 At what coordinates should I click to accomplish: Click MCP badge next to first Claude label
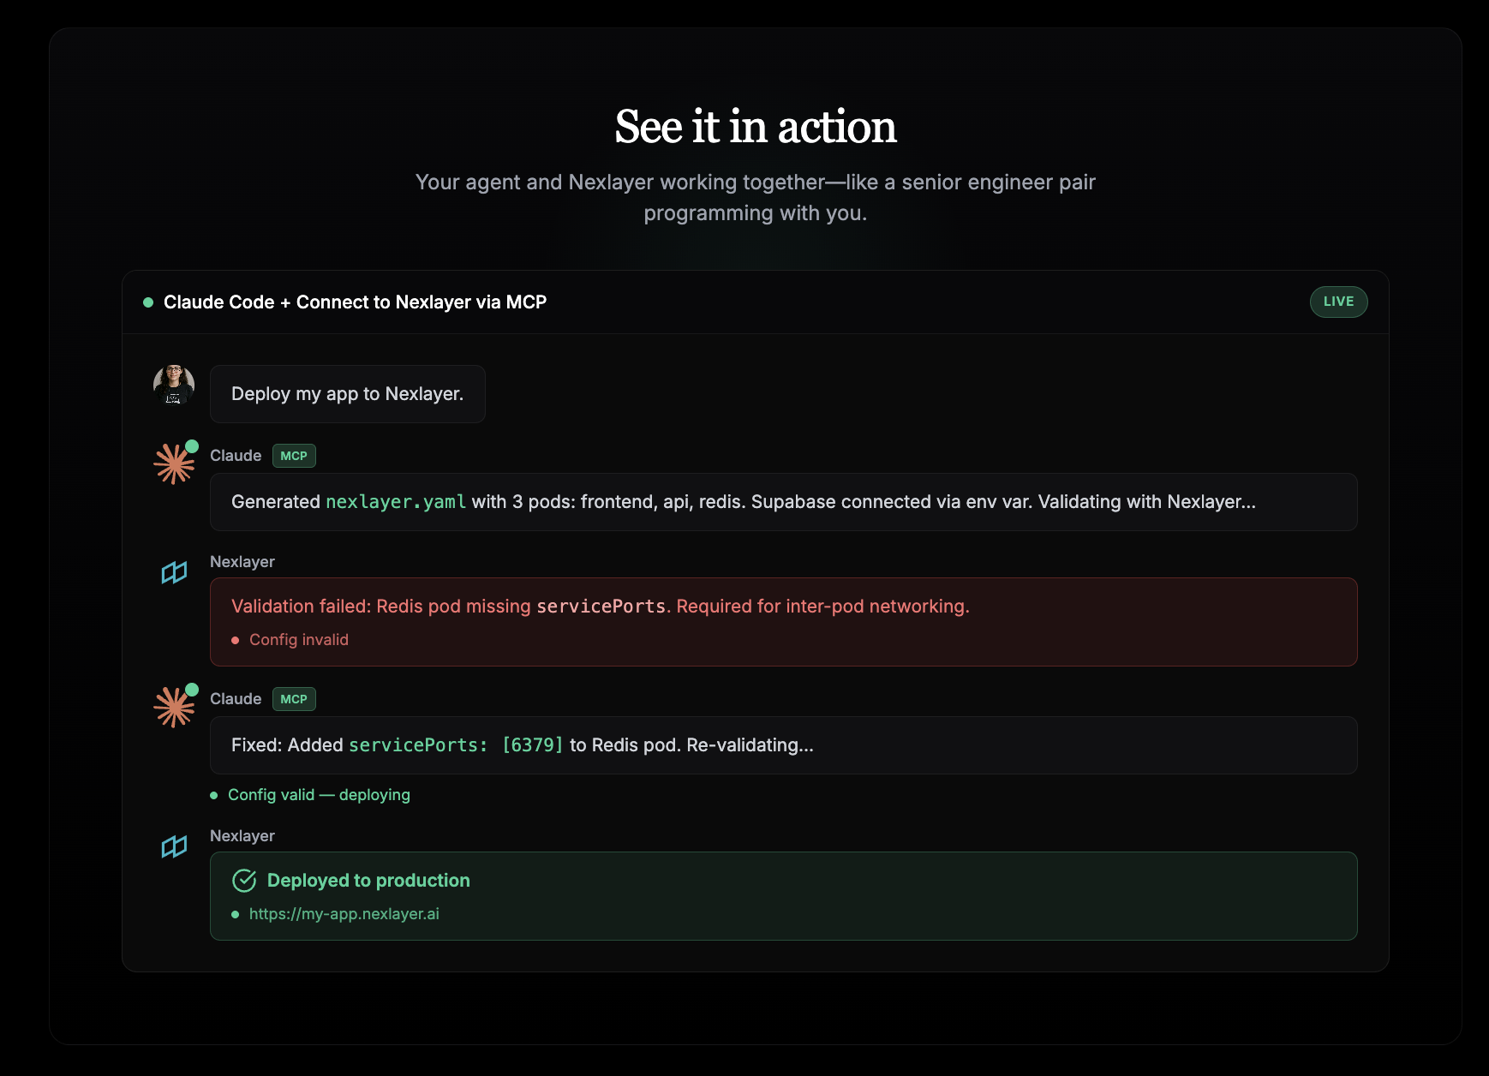[294, 456]
